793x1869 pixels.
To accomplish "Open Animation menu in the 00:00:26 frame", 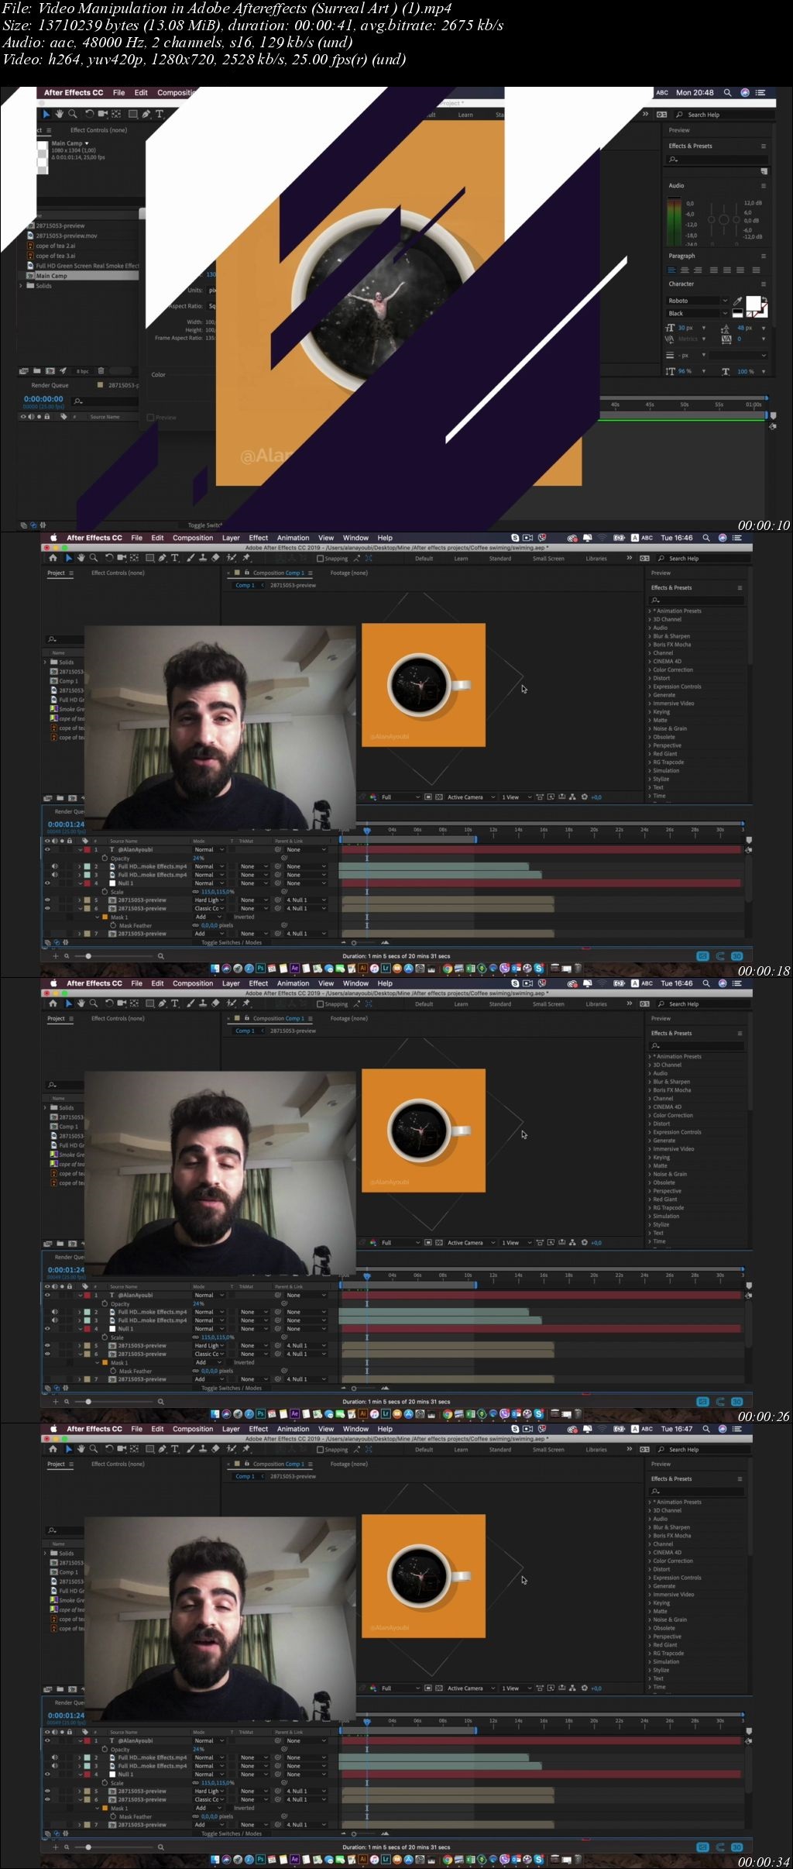I will coord(293,983).
